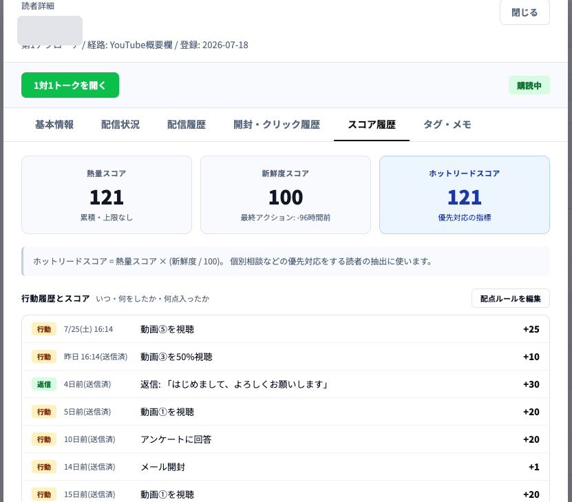Click the ホットリードスコア card
Viewport: 572px width, 502px height.
tap(465, 195)
